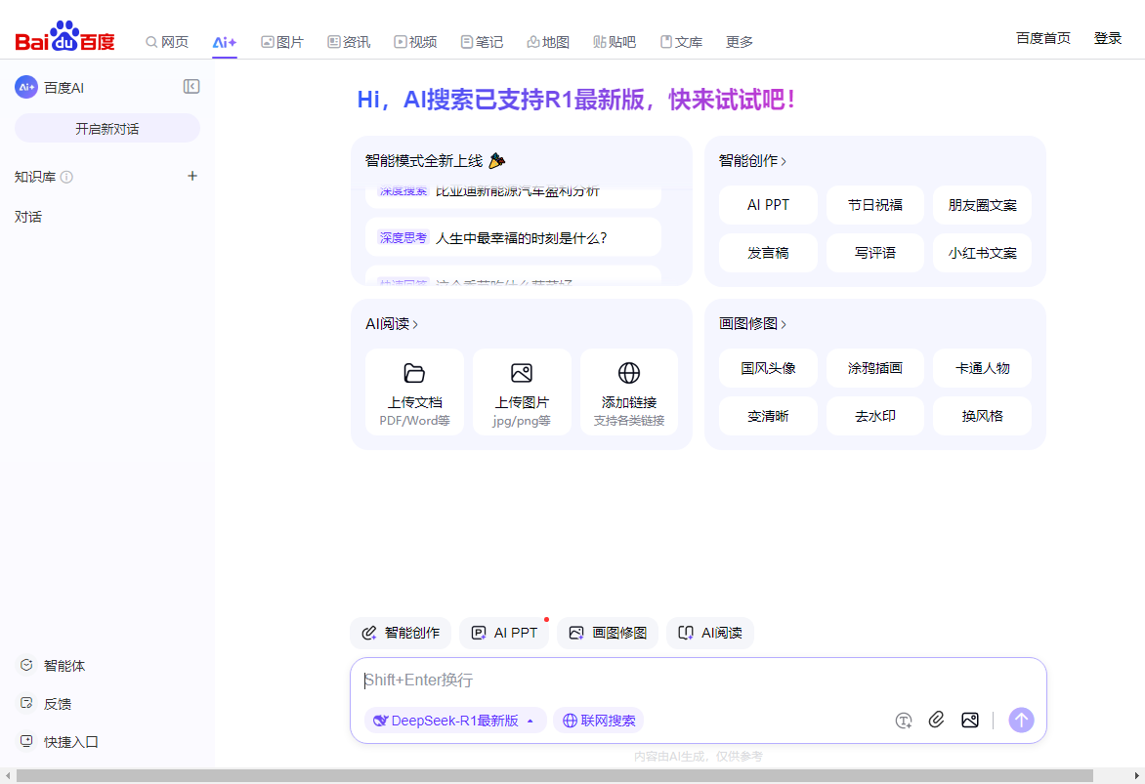
Task: Click the Baidu logo
Action: pyautogui.click(x=65, y=36)
